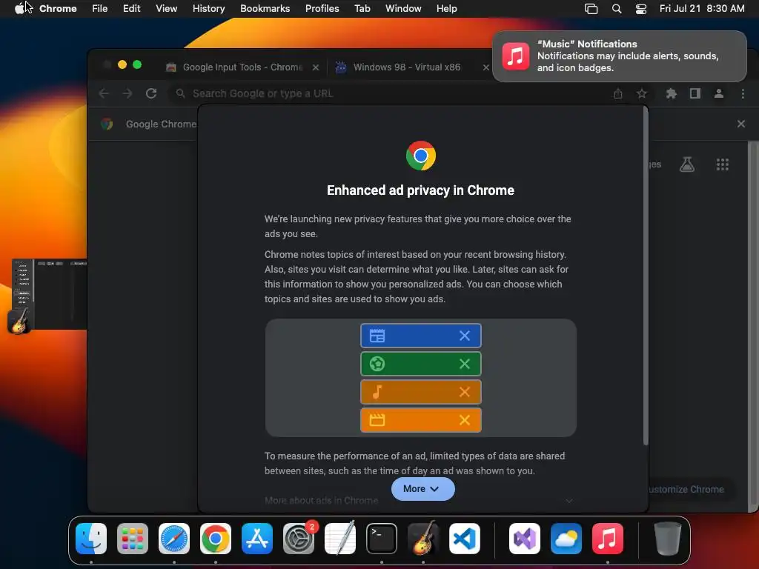Launch Terminal from the Dock
Viewport: 759px width, 569px height.
pyautogui.click(x=382, y=539)
